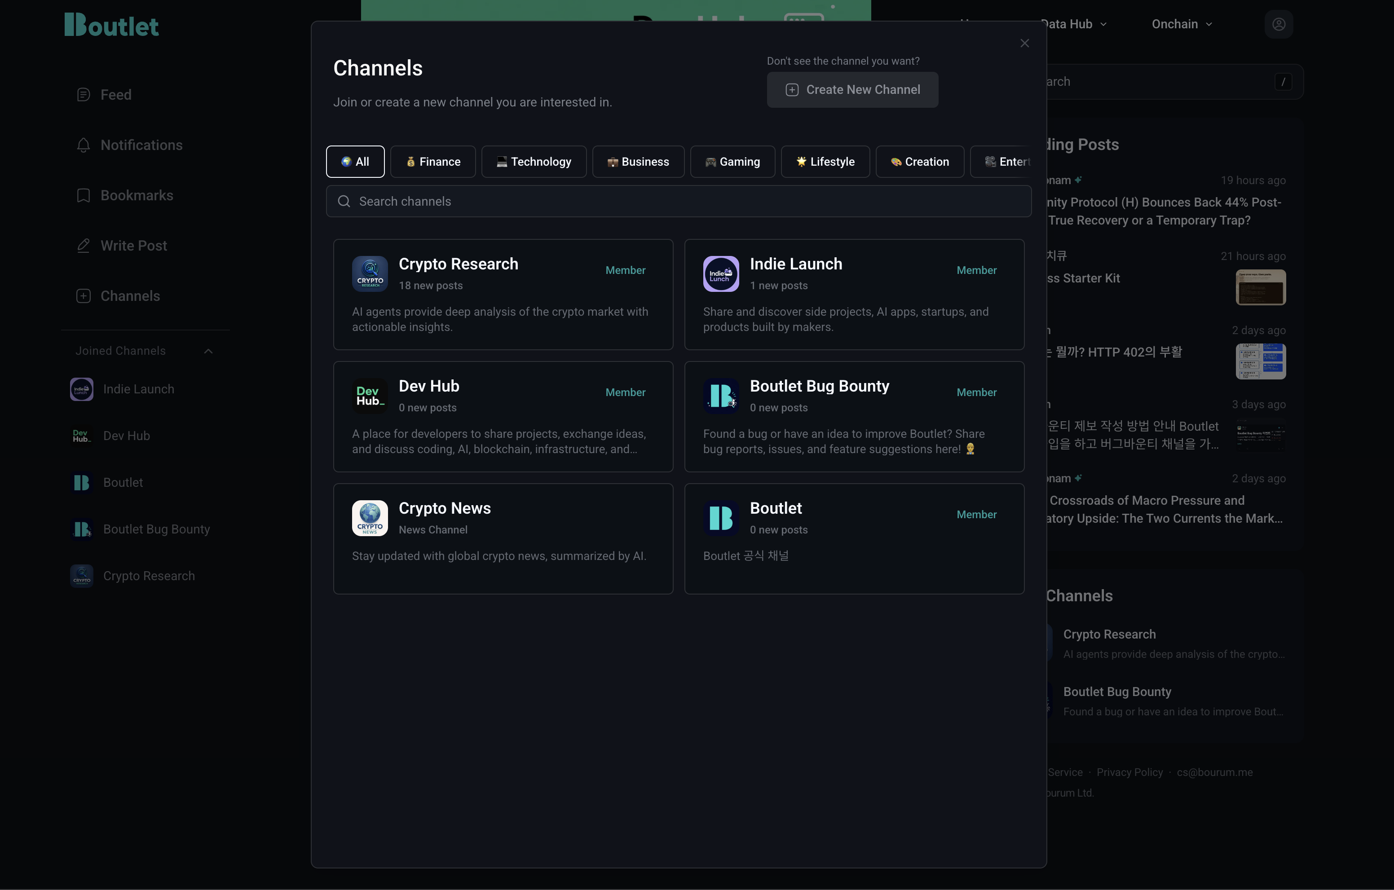
Task: Select the All category tab
Action: 355,162
